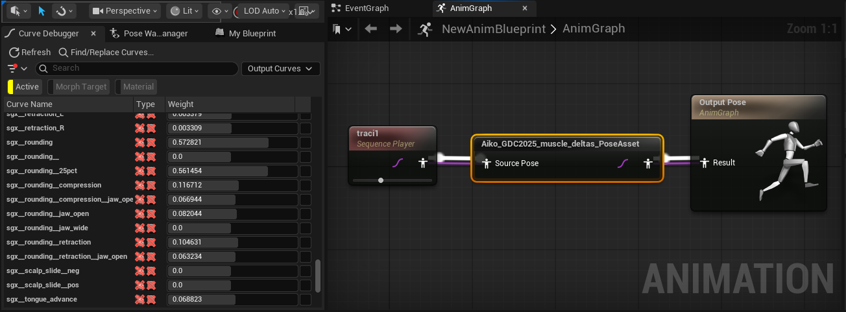
Task: Click the type icon for sgx__rounding curve
Action: point(145,143)
